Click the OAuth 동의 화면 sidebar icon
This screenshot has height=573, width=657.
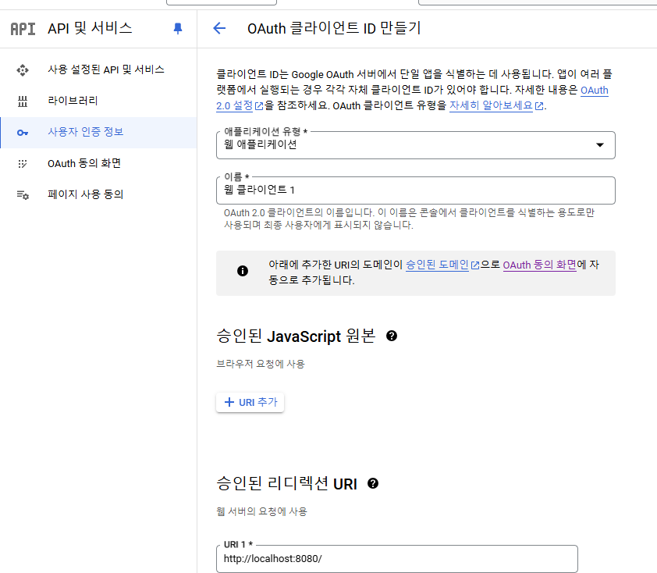(x=23, y=163)
